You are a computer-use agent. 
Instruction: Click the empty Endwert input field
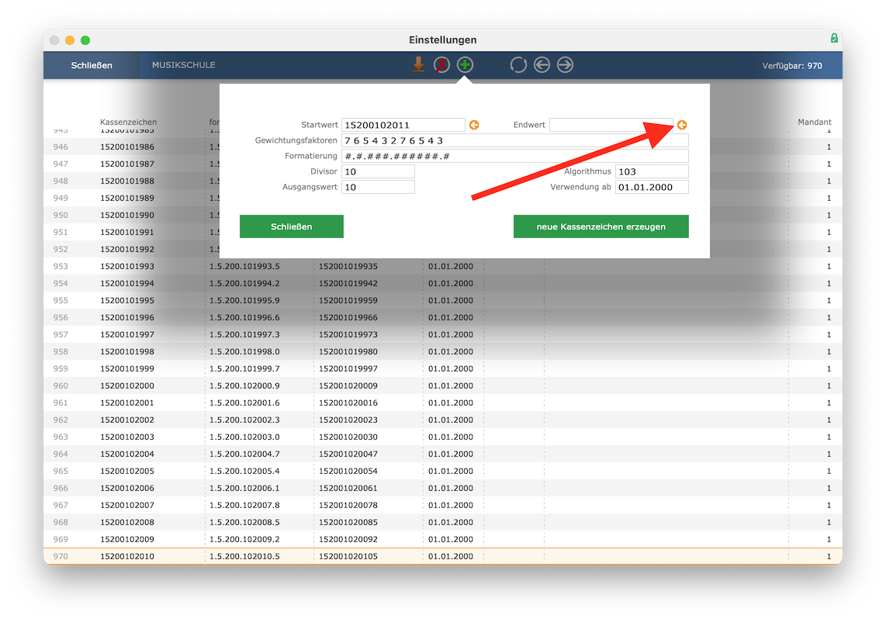pyautogui.click(x=611, y=125)
